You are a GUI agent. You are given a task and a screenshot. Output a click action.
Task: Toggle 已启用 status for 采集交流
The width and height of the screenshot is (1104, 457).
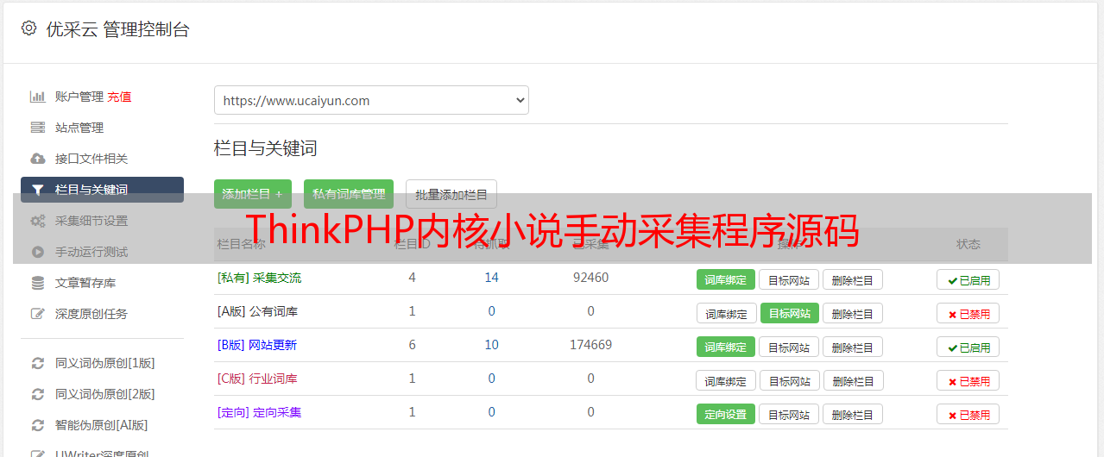pos(968,279)
